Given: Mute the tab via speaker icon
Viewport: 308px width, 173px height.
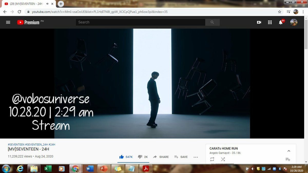Looking at the screenshot, I should 48,4.
